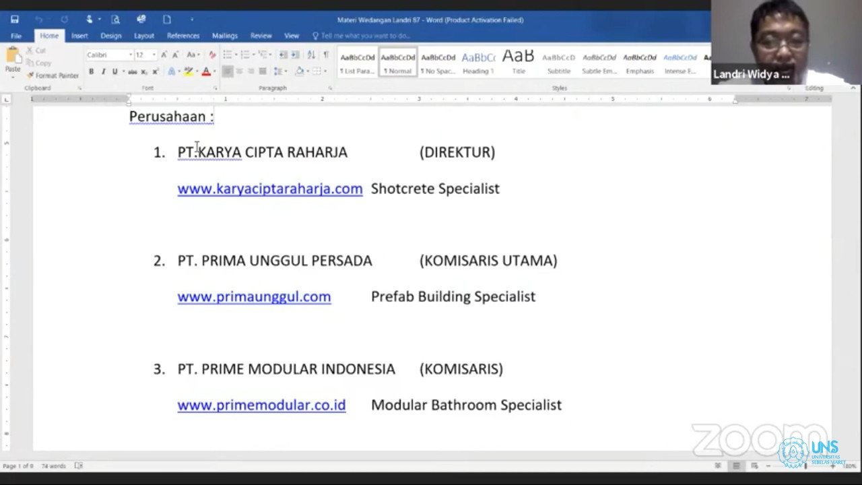Apply superscript formatting

click(155, 71)
